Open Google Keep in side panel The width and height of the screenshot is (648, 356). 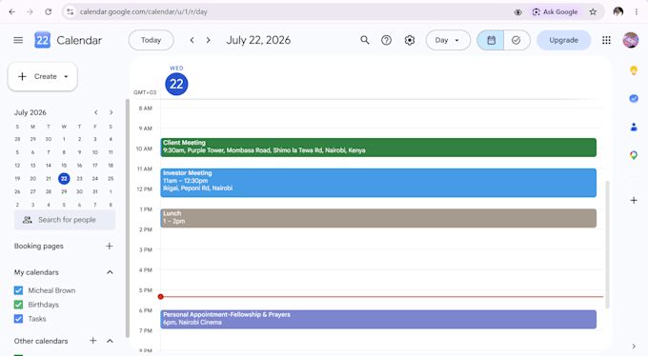(x=634, y=70)
